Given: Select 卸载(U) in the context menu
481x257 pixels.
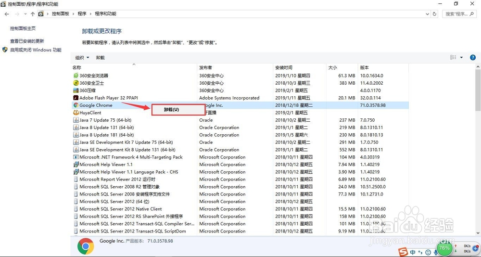Looking at the screenshot, I should click(x=178, y=110).
